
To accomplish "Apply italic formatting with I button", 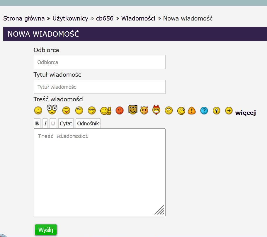I will (x=45, y=124).
